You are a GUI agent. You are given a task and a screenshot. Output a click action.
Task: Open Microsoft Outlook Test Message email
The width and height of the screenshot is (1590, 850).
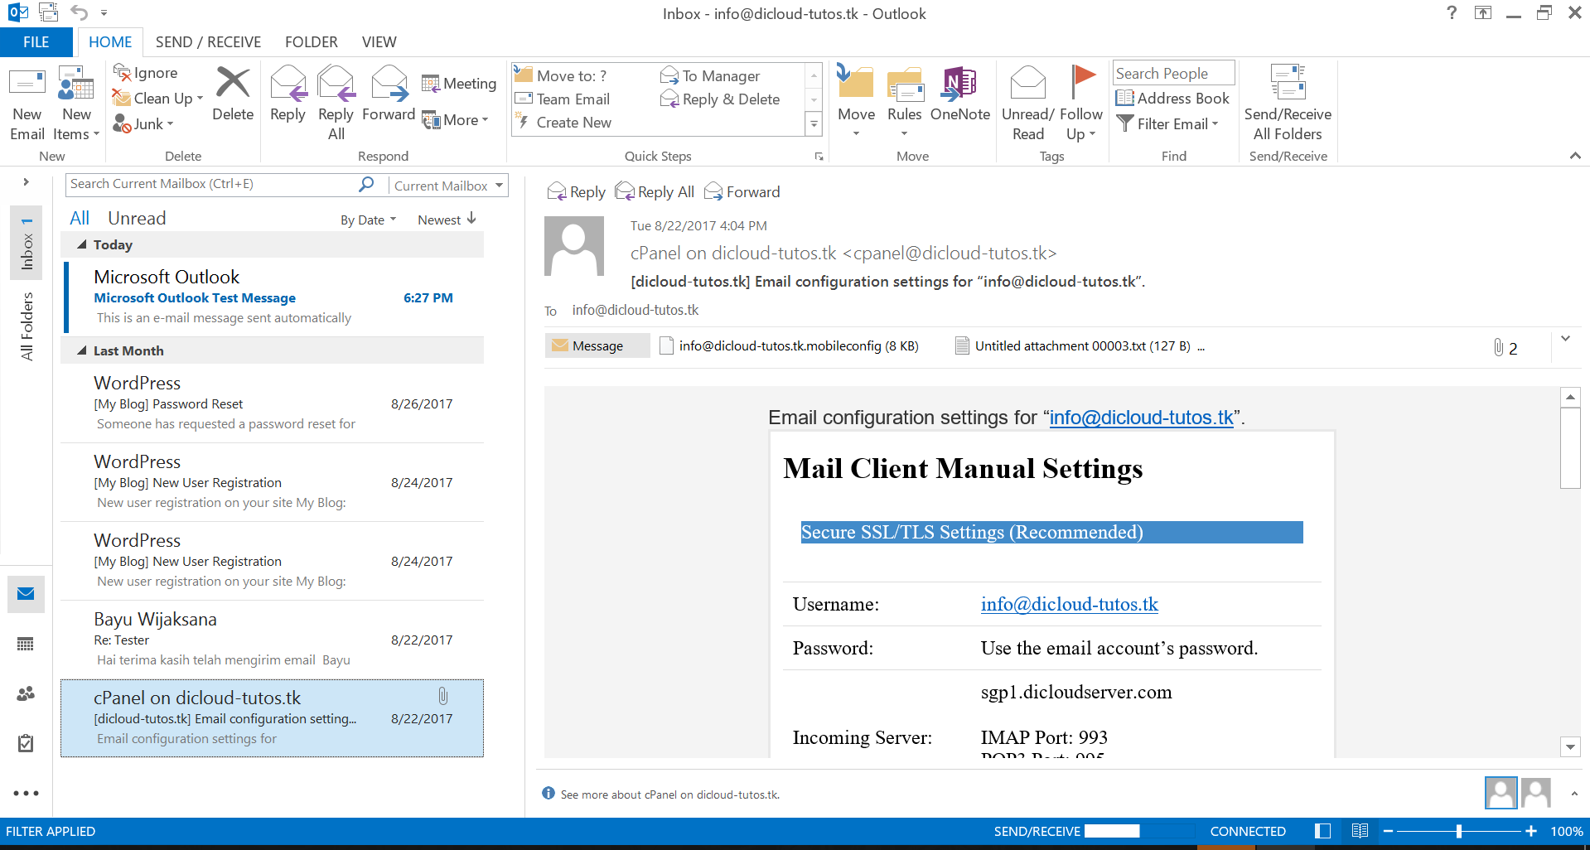coord(273,297)
